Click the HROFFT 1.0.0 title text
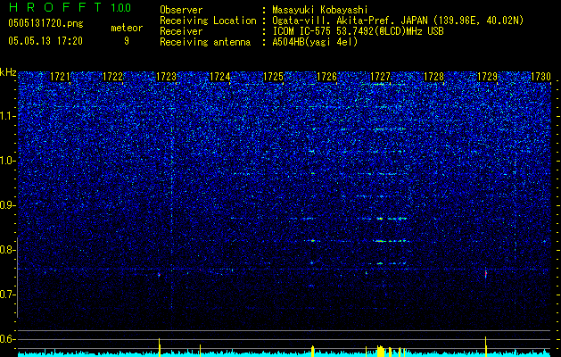This screenshot has height=357, width=561. tap(70, 7)
